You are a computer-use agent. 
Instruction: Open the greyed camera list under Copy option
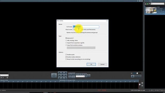coord(81,48)
